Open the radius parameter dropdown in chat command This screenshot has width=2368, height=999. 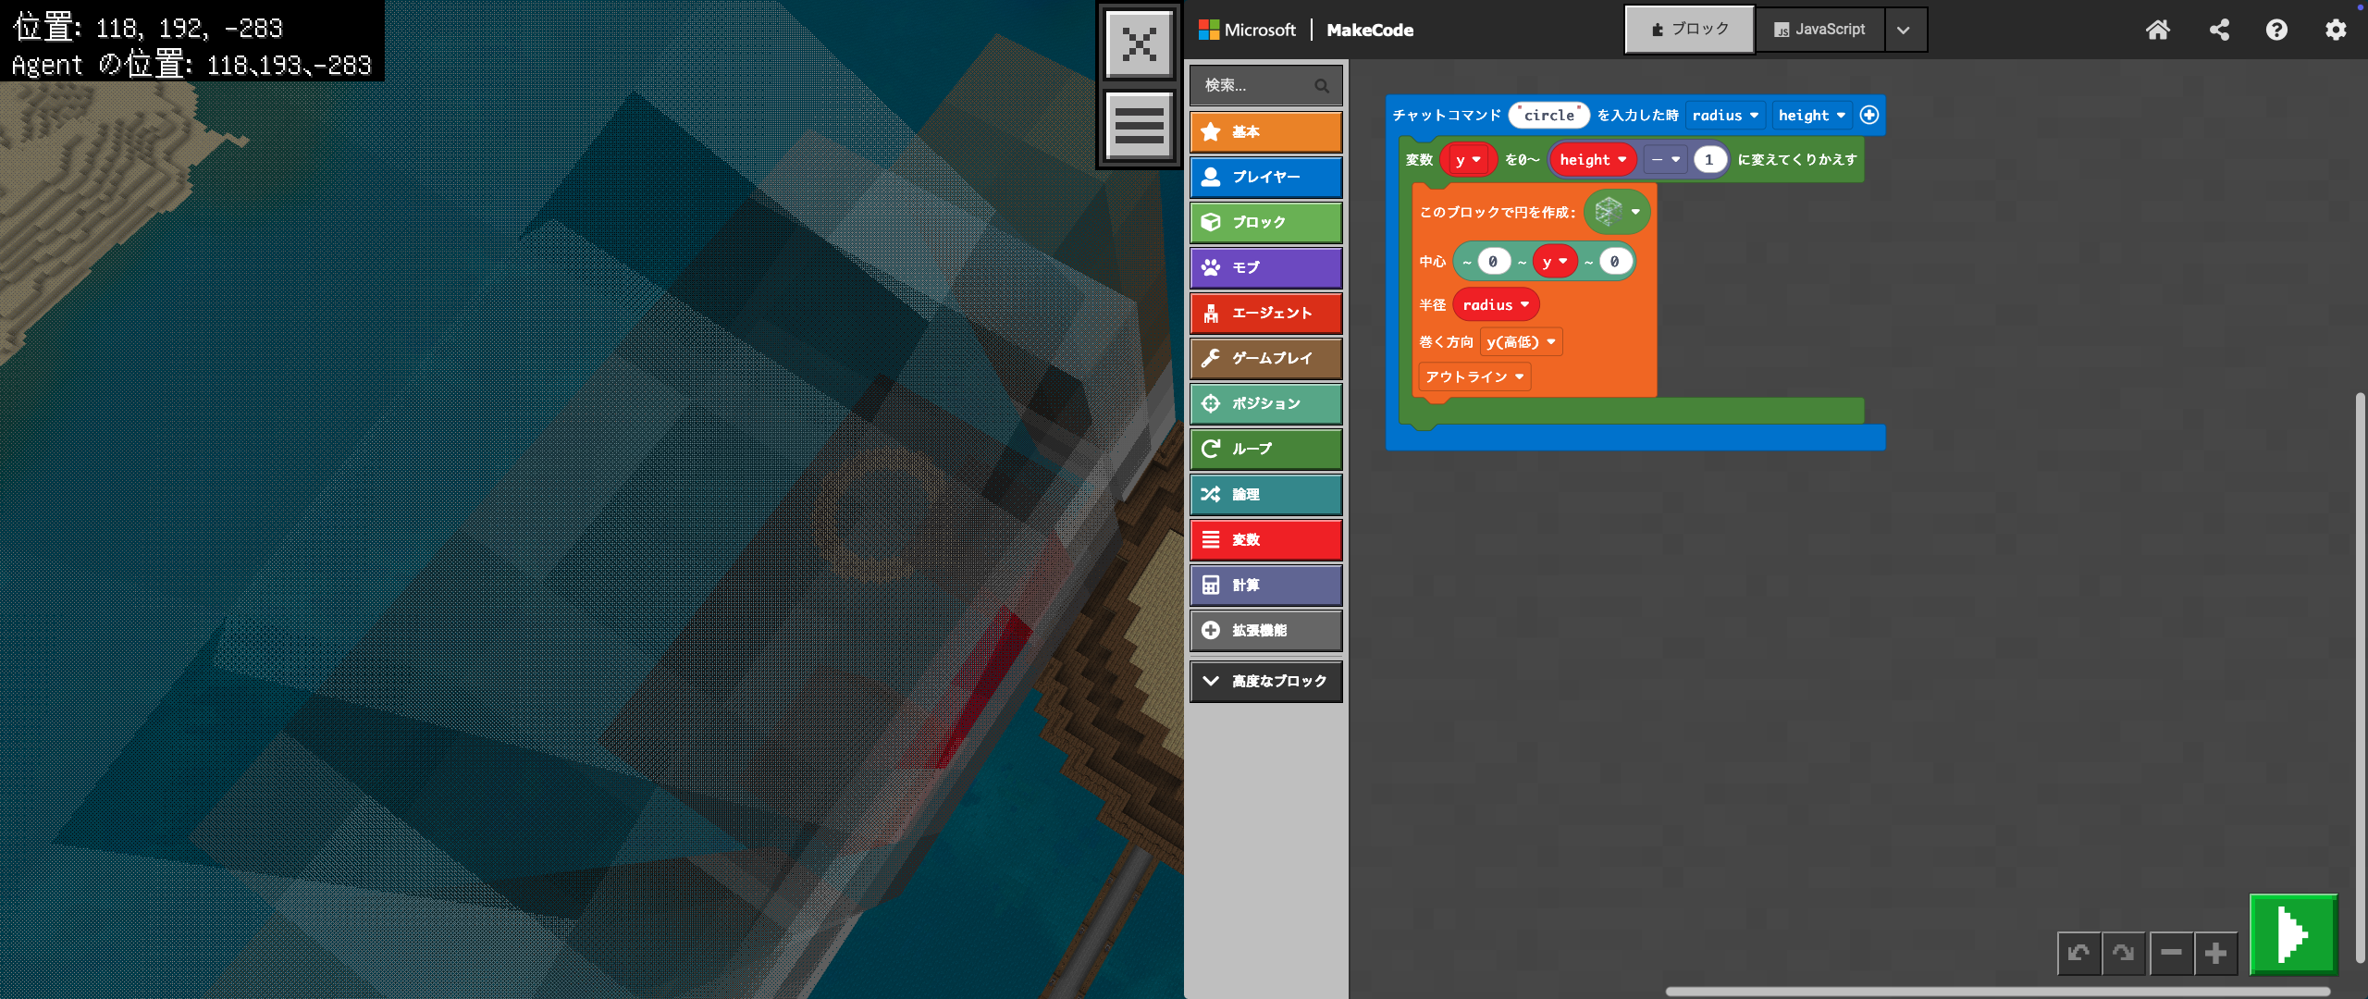[1725, 116]
